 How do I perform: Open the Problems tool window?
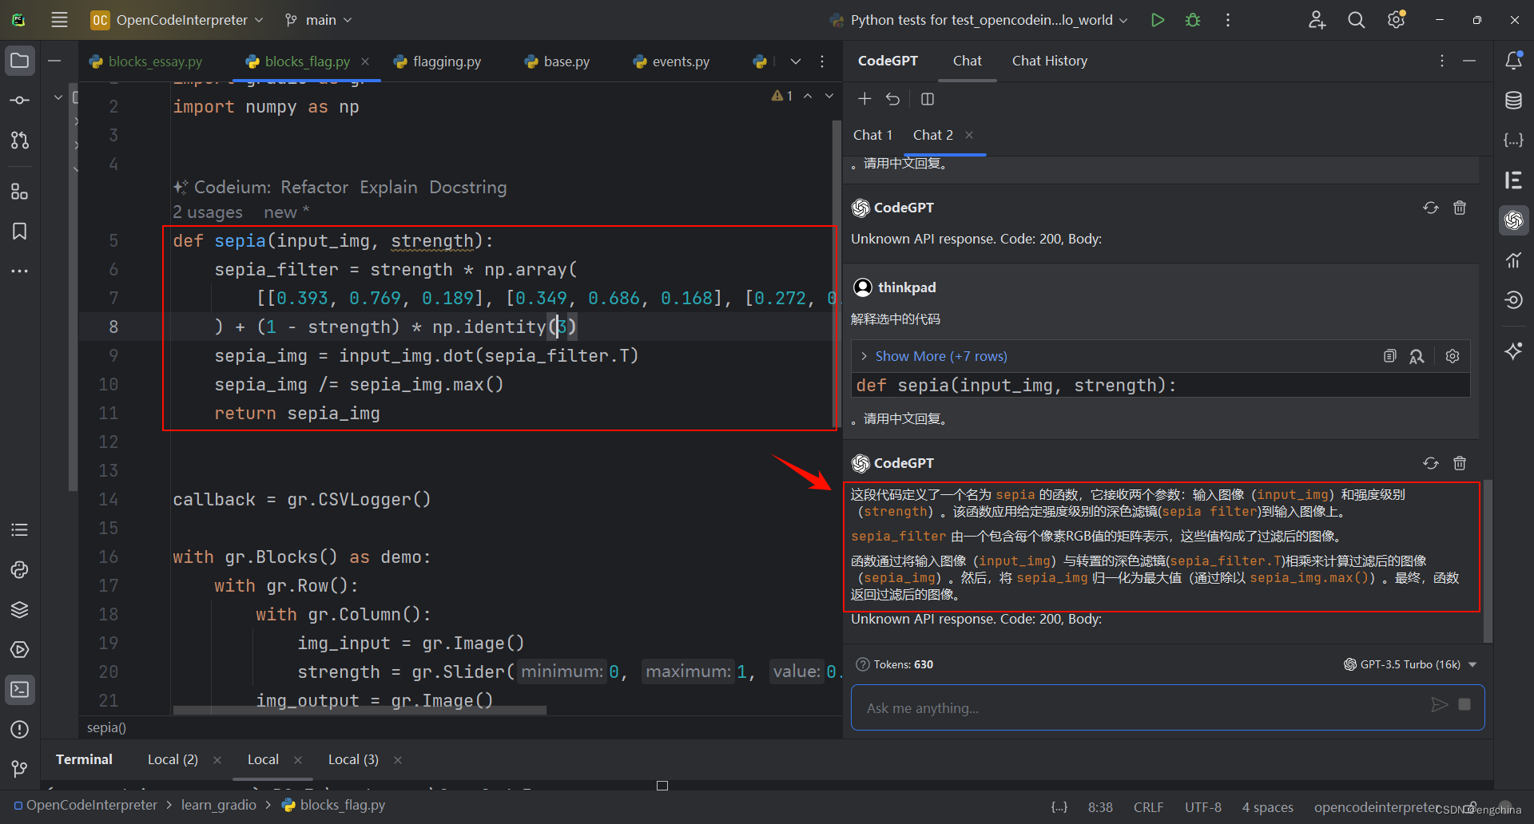click(20, 730)
